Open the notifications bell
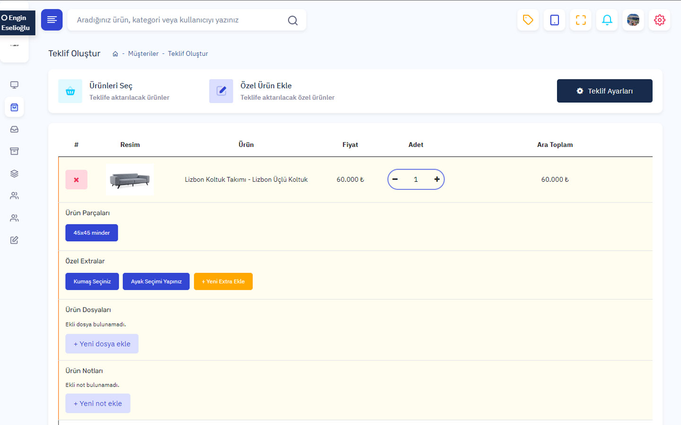 click(607, 20)
